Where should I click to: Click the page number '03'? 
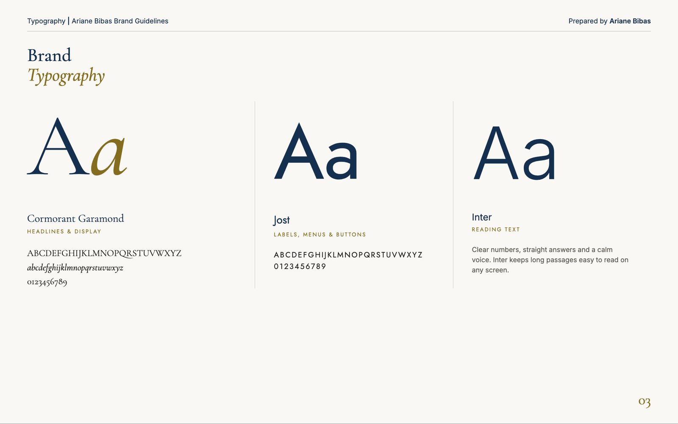[x=645, y=401]
